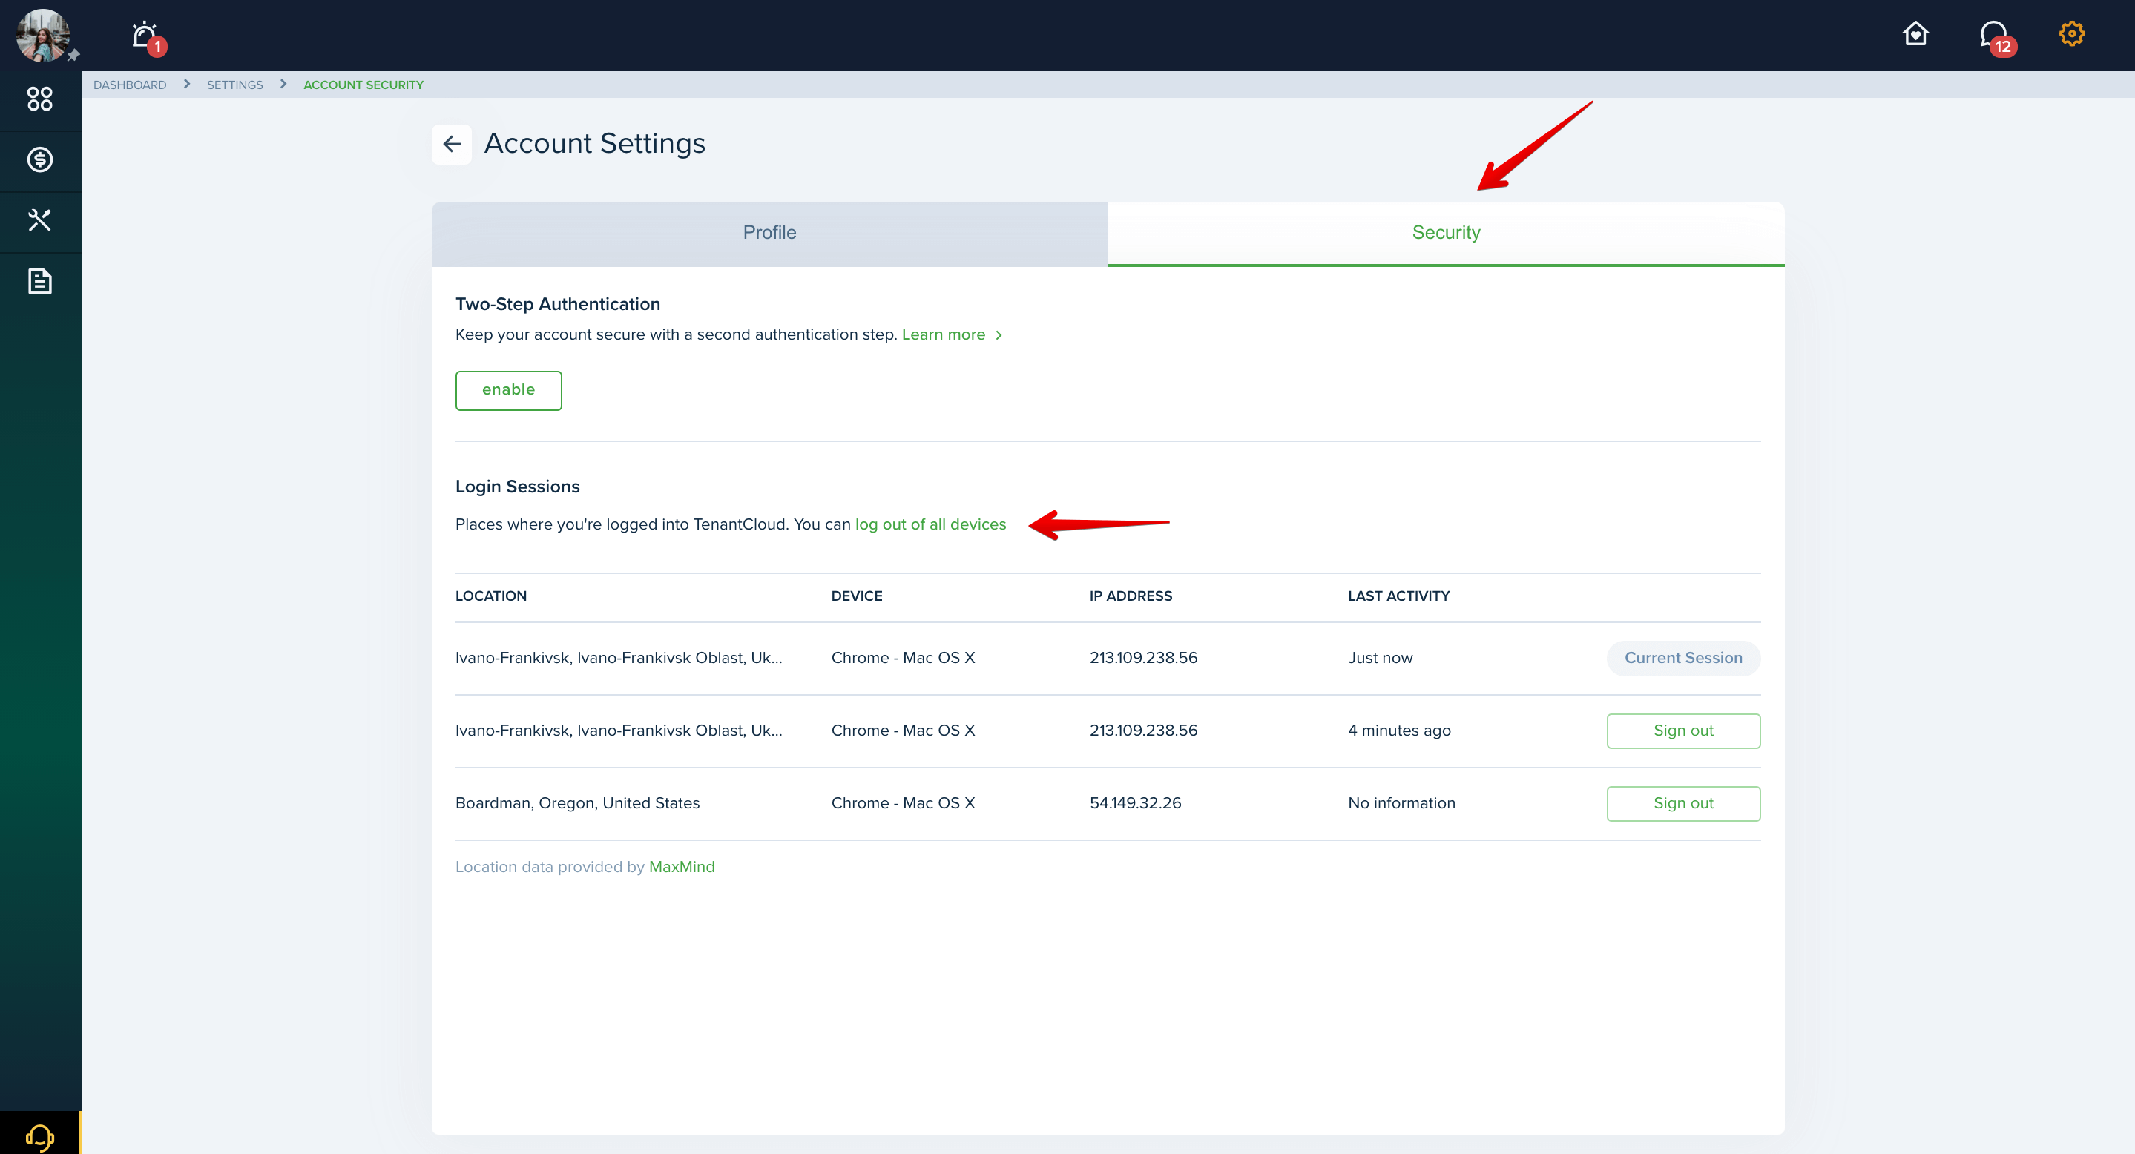Enable two-step authentication
The image size is (2135, 1154).
tap(508, 390)
